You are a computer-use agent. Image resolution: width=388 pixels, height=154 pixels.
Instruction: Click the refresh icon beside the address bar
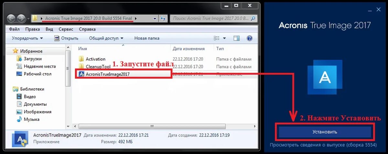tap(163, 19)
